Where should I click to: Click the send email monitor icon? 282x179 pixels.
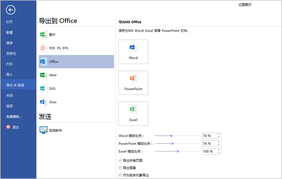pos(43,130)
